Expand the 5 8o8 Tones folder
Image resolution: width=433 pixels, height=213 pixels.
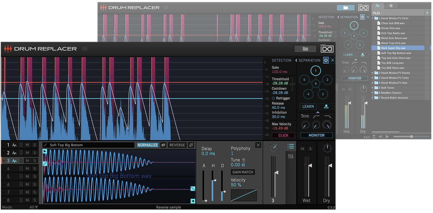tap(373, 88)
